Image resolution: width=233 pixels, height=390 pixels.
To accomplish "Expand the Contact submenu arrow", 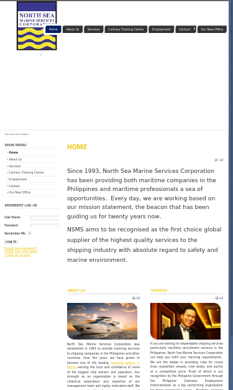I will [x=194, y=29].
